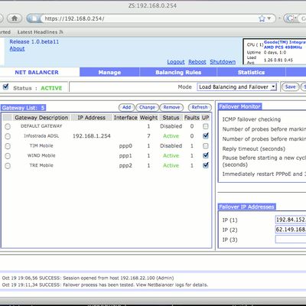Click the Add gateway button
This screenshot has width=306, height=306.
126,107
